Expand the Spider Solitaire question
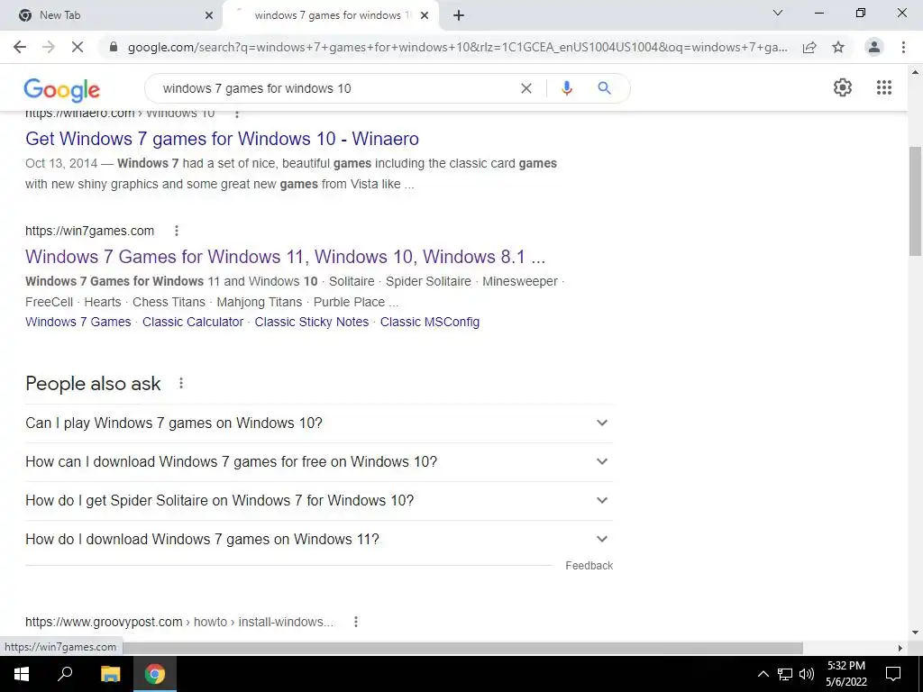Viewport: 923px width, 692px height. (x=319, y=501)
